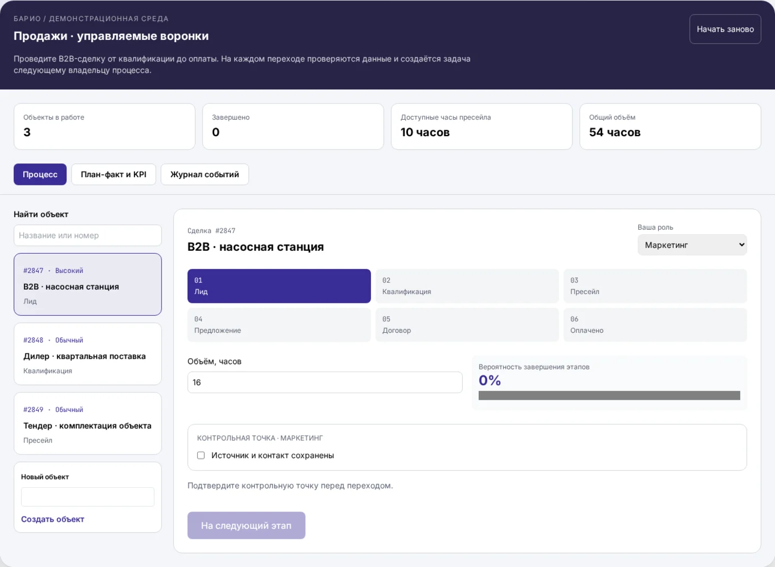This screenshot has height=567, width=775.
Task: Click the 'БАРИО / ДЕМОНСТРАЦИОННАЯ СРЕДА' breadcrumb text
Action: pos(91,19)
